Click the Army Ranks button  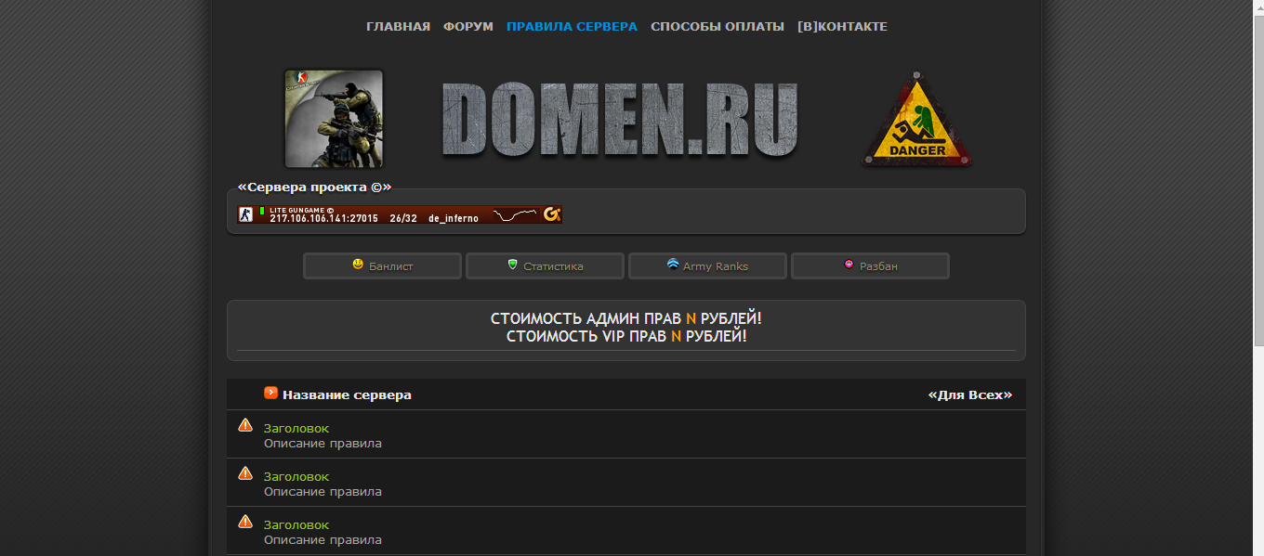pyautogui.click(x=707, y=265)
